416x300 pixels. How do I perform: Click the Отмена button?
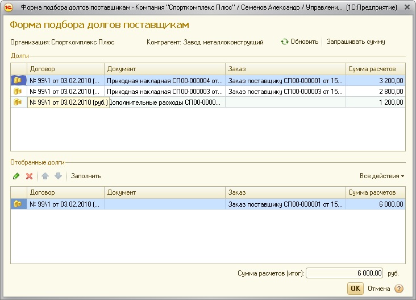tap(378, 289)
